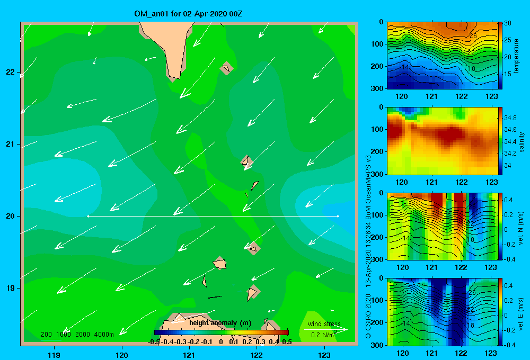Click the 0.5 tick on height anomaly bar
The image size is (530, 360).
pos(287,342)
